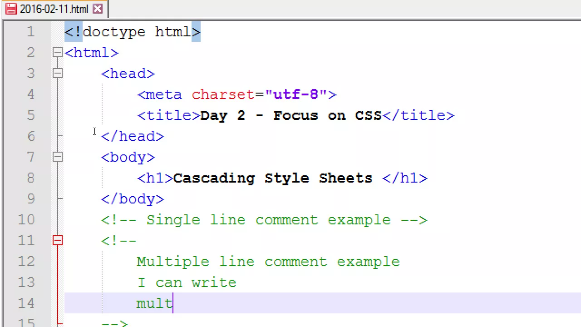Click the closing </body> tag
Viewport: 581px width, 327px height.
click(x=133, y=199)
